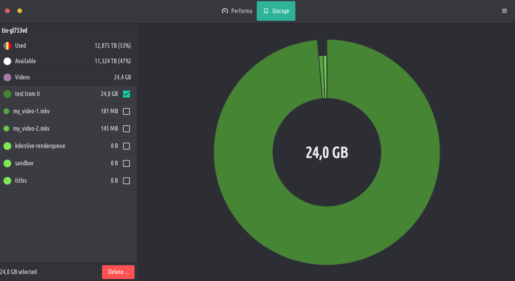
Task: Click the purple Videos circle icon
Action: [x=7, y=77]
